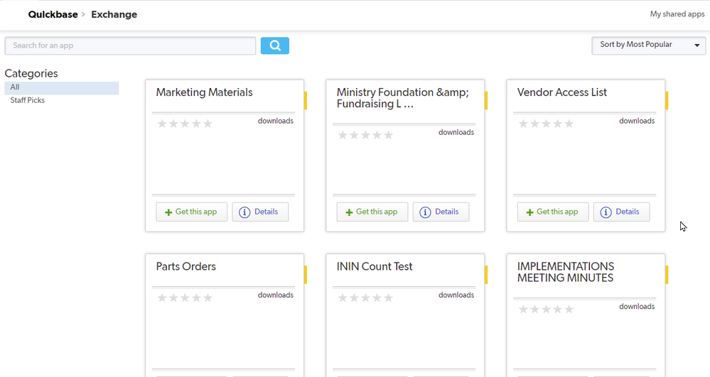Rate Parts Orders with the third star

pyautogui.click(x=185, y=297)
